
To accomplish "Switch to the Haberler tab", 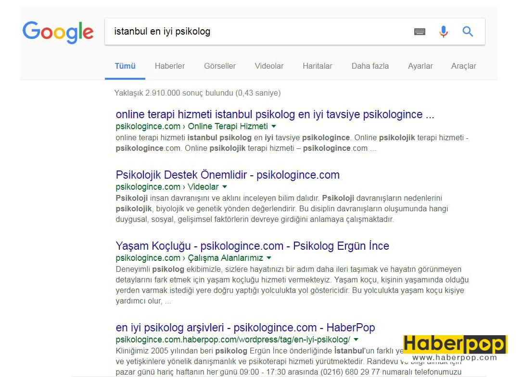I will click(x=170, y=66).
